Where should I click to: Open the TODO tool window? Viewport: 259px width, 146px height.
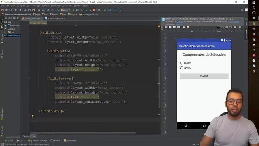coord(20,140)
